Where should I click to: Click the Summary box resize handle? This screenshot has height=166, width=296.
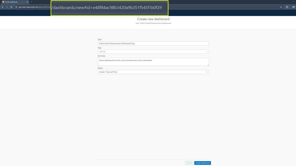click(x=208, y=65)
